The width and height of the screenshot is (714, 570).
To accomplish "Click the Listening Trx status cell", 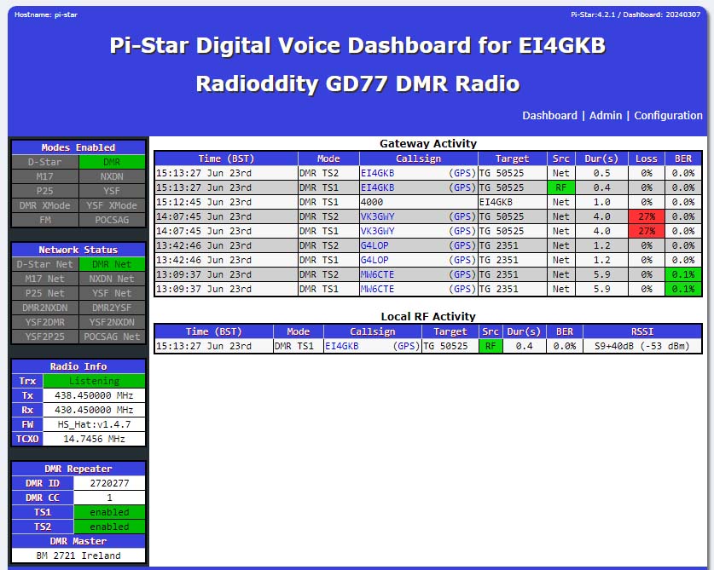I will (x=94, y=381).
